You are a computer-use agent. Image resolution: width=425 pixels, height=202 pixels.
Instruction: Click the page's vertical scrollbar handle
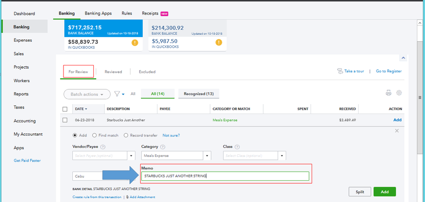(421, 97)
